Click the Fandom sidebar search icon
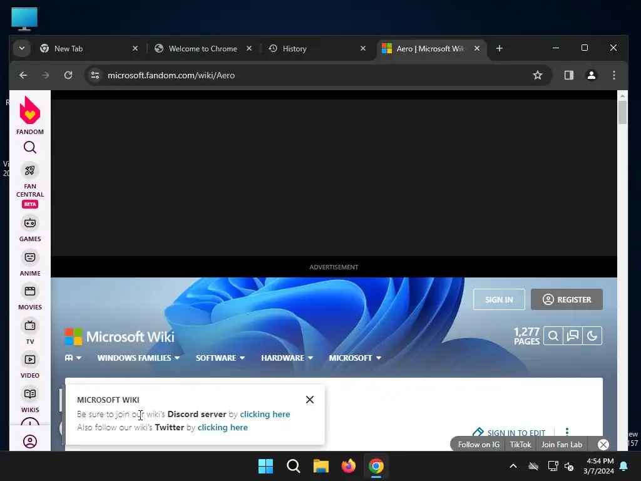Image resolution: width=641 pixels, height=481 pixels. (30, 147)
